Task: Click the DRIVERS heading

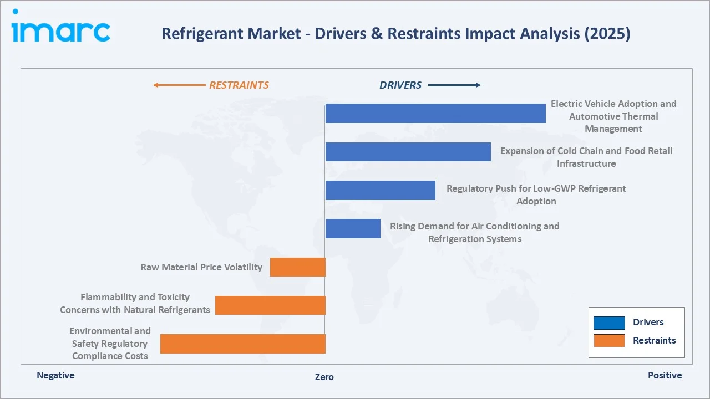Action: [x=400, y=85]
